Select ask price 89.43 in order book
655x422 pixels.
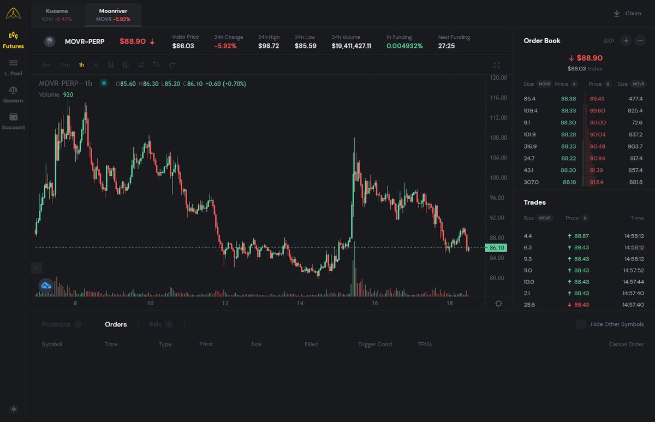click(x=598, y=99)
